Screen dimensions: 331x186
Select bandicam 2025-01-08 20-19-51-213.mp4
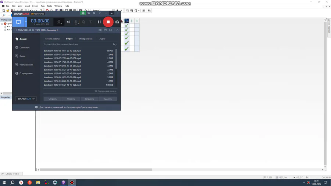79,81
